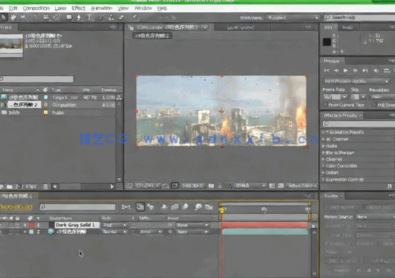Image resolution: width=395 pixels, height=278 pixels.
Task: Enable Frame Blending icon in timeline
Action: coord(175,207)
